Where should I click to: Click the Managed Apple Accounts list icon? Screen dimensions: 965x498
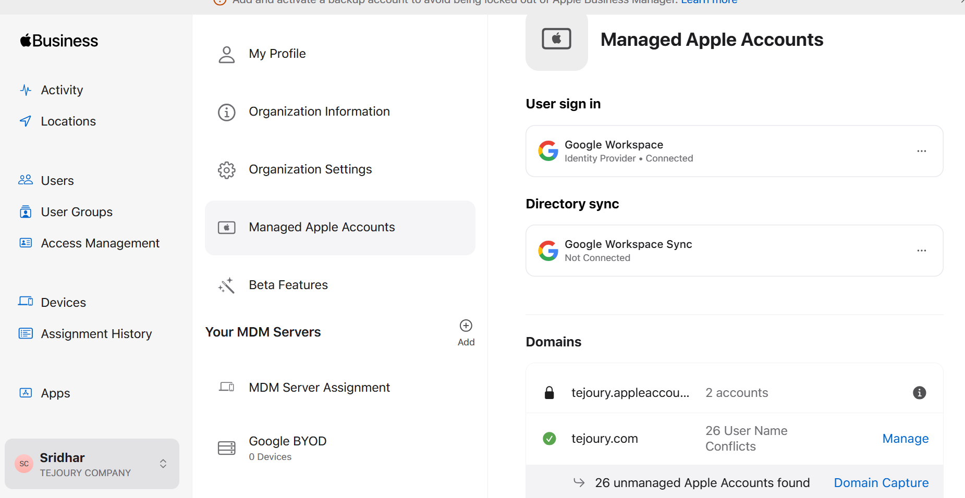coord(227,228)
